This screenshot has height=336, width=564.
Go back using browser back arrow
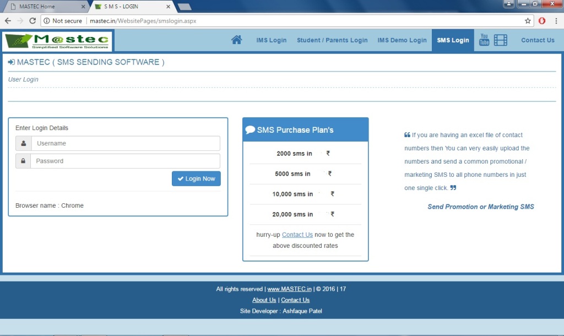coord(8,21)
